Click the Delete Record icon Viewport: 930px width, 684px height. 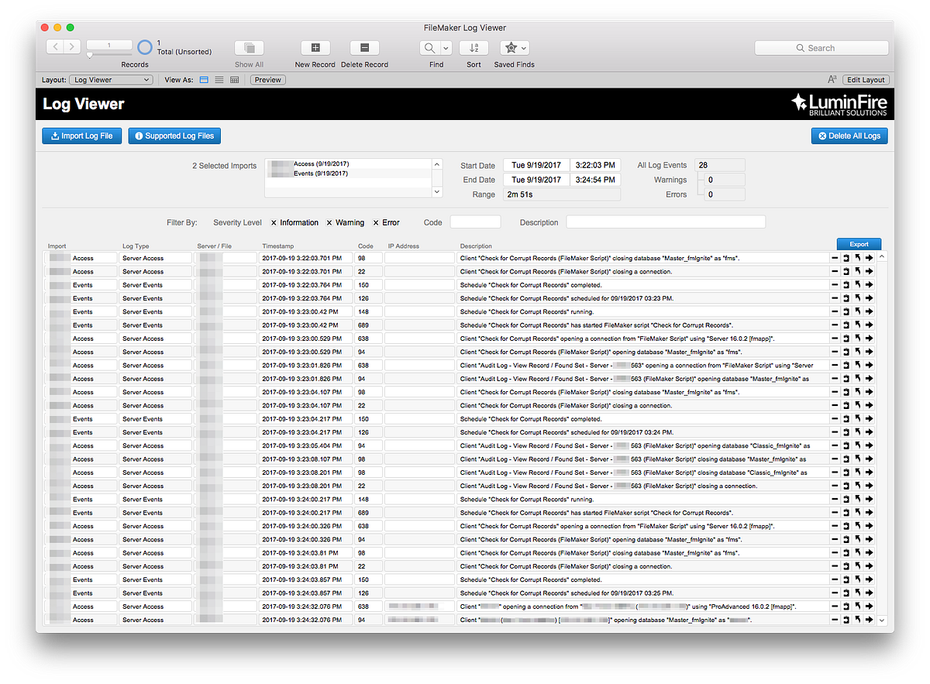click(363, 47)
